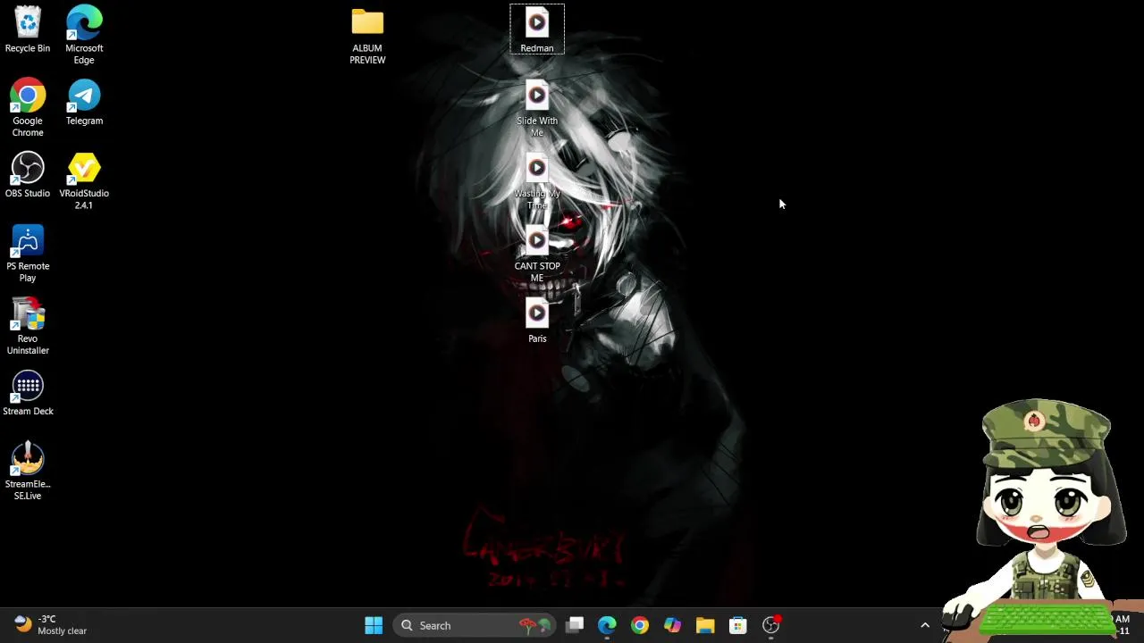The image size is (1144, 643).
Task: Select the Paris media file
Action: click(x=537, y=321)
